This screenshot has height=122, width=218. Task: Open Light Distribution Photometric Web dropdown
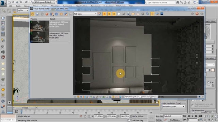(x=173, y=107)
